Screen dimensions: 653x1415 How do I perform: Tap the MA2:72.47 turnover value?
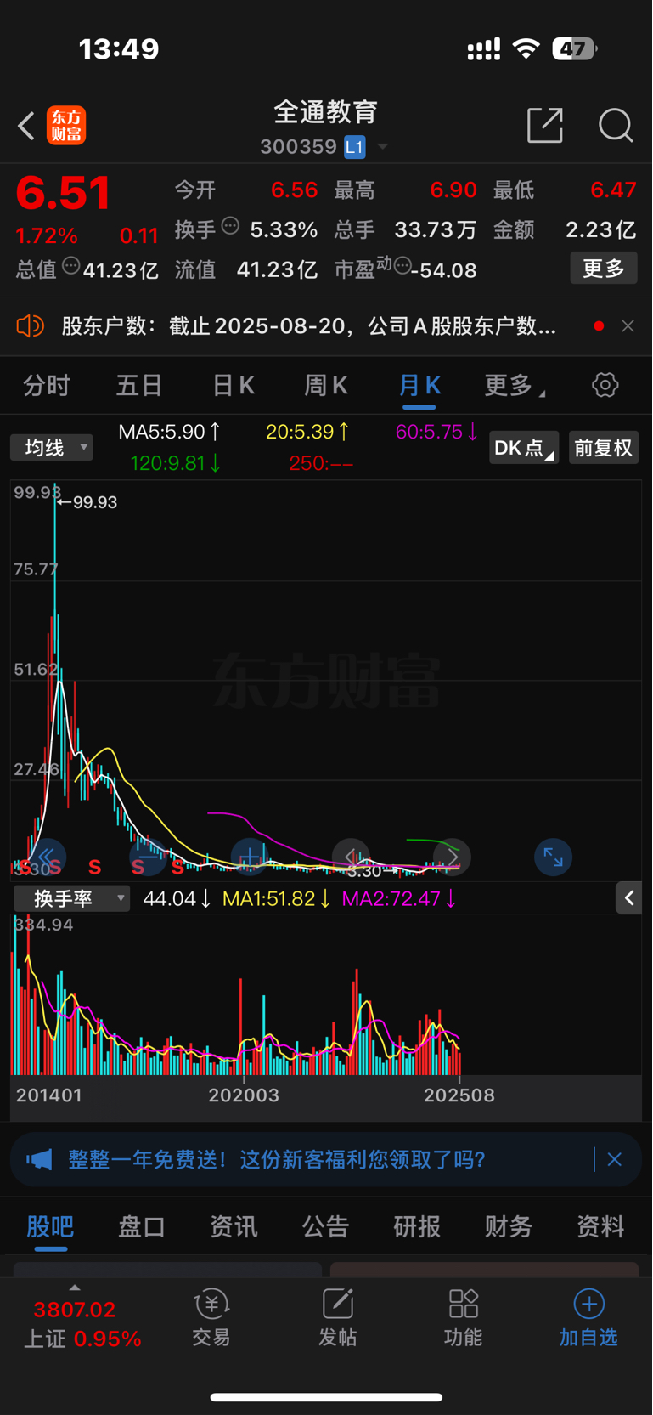click(x=399, y=898)
